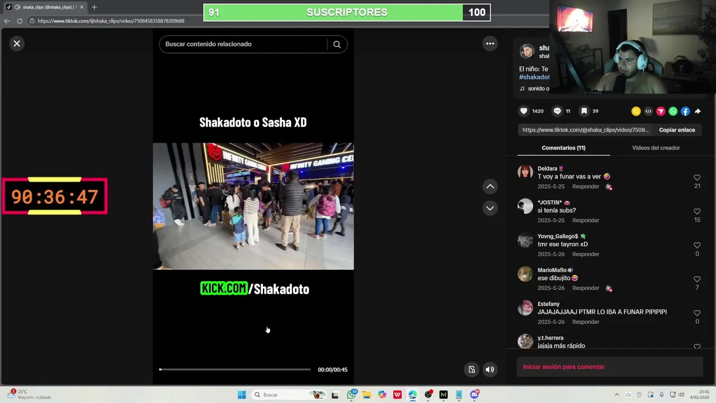Click the 'sonido o...' music link

click(x=535, y=88)
